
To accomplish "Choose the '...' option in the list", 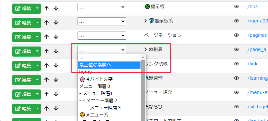I will (109, 58).
